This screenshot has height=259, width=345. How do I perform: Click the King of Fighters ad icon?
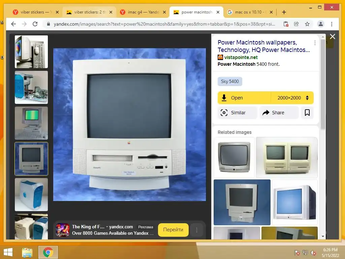[63, 230]
